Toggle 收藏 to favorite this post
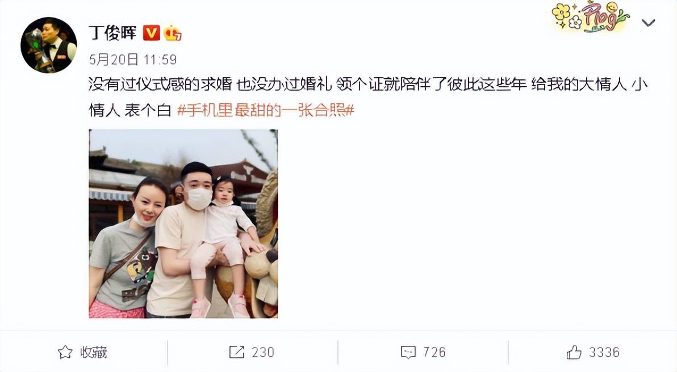 pyautogui.click(x=83, y=352)
